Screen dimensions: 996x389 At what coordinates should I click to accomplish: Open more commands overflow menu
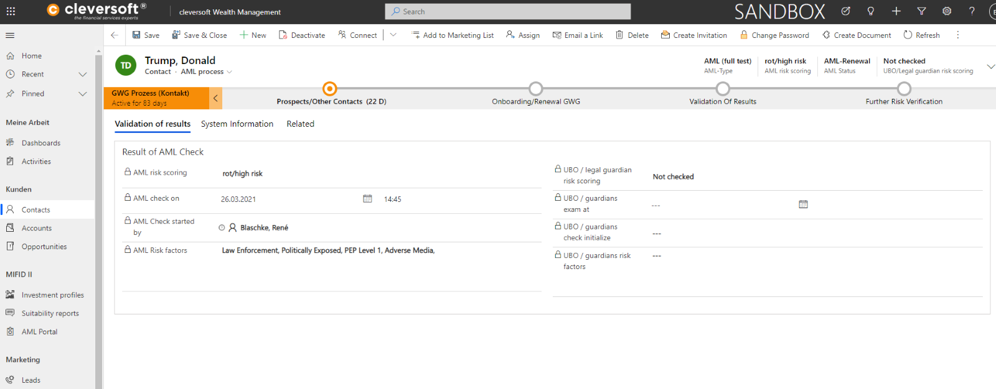[x=958, y=35]
